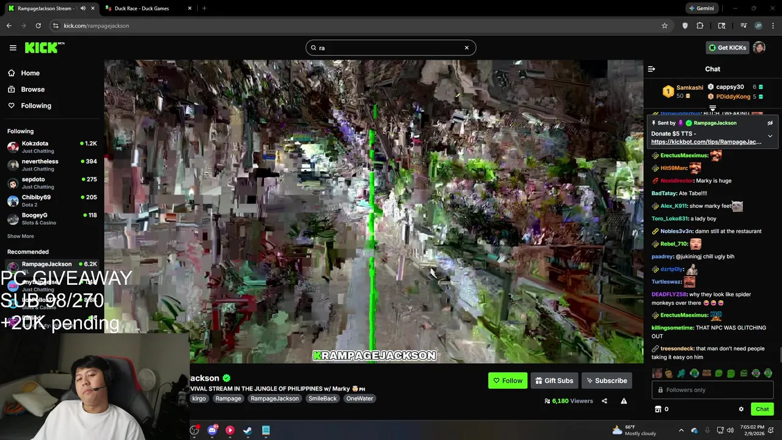Open nevertheless channel
Screen dimensions: 782x440
(x=52, y=165)
